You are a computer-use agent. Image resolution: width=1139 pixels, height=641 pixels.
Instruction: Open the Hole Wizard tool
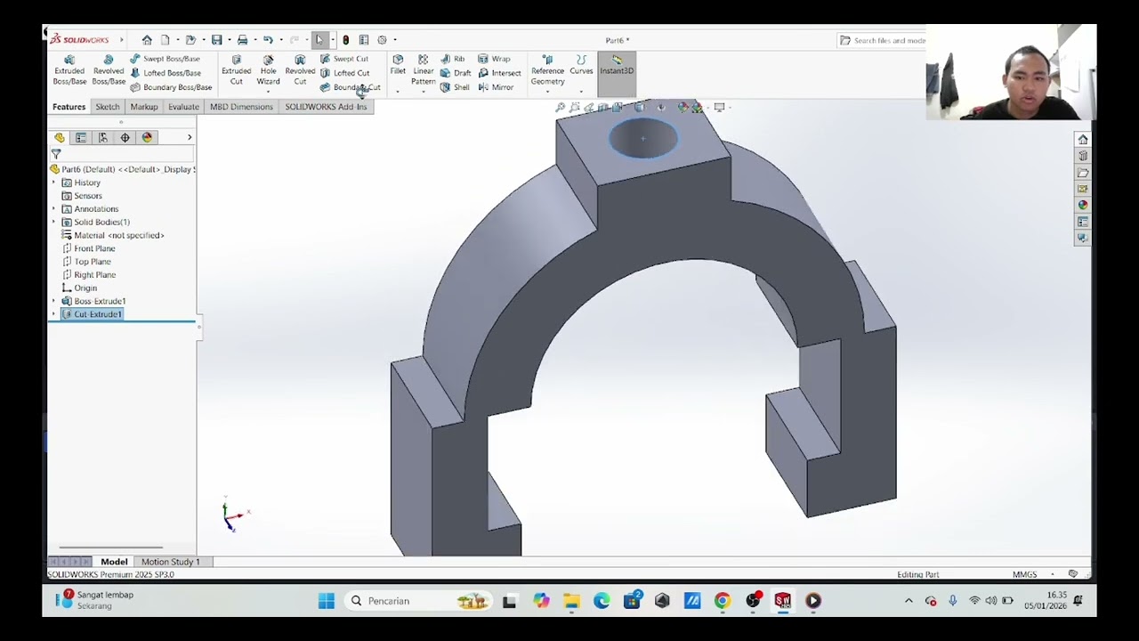click(x=268, y=70)
